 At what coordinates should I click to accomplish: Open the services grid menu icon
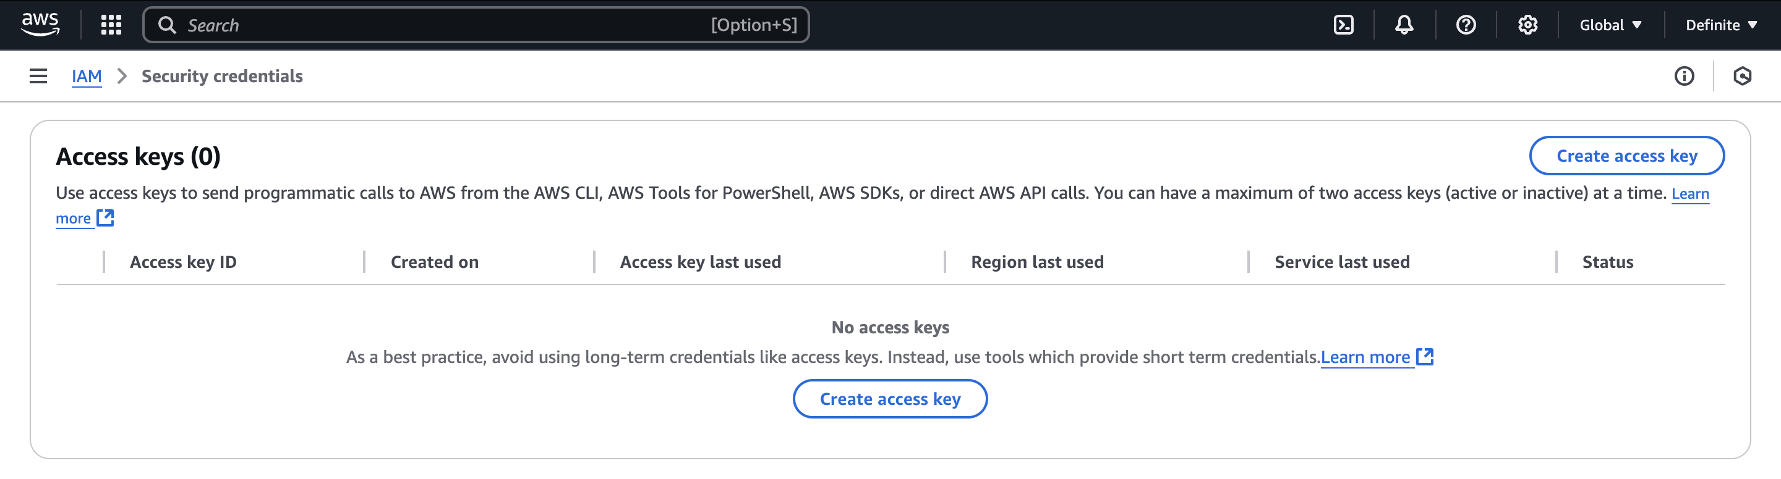pos(111,25)
